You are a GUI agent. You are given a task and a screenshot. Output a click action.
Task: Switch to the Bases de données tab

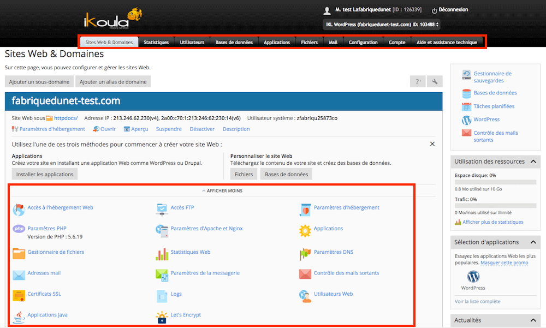coord(234,43)
